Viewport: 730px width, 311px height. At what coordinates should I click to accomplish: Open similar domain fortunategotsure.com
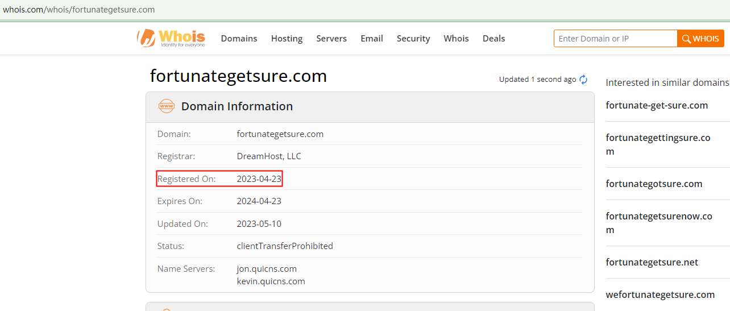point(654,184)
